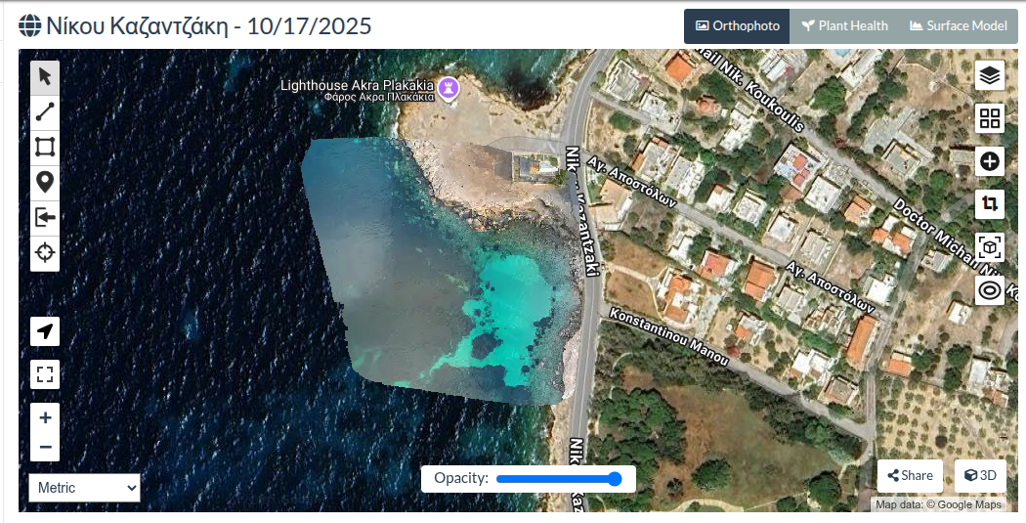
Task: Select the pointer cursor tool
Action: [45, 77]
